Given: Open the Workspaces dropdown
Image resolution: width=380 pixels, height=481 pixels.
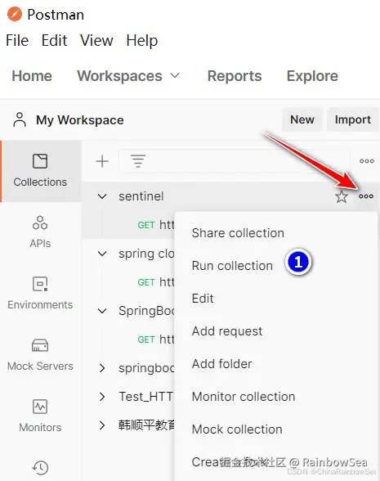Looking at the screenshot, I should click(128, 76).
